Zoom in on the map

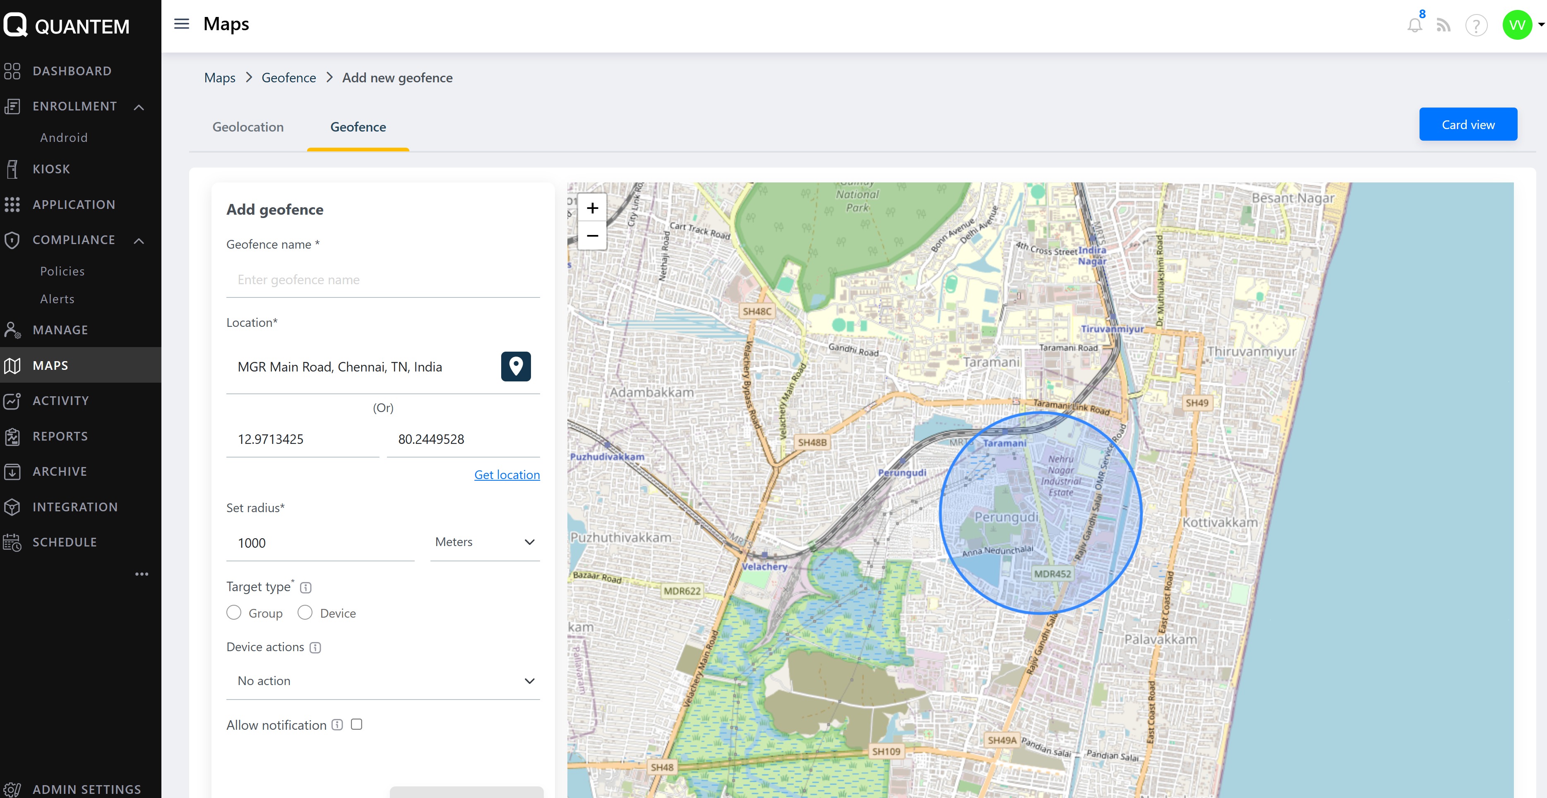pos(592,208)
